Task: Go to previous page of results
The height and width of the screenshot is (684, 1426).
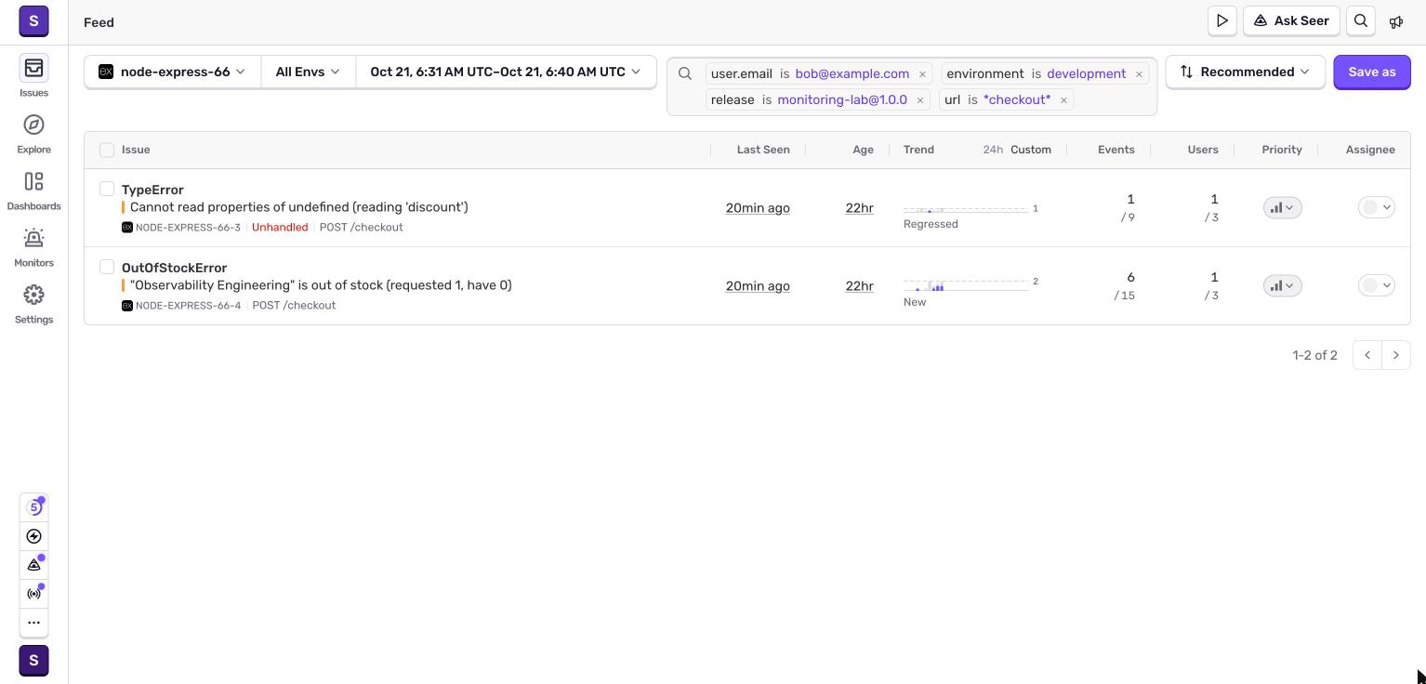Action: (x=1367, y=355)
